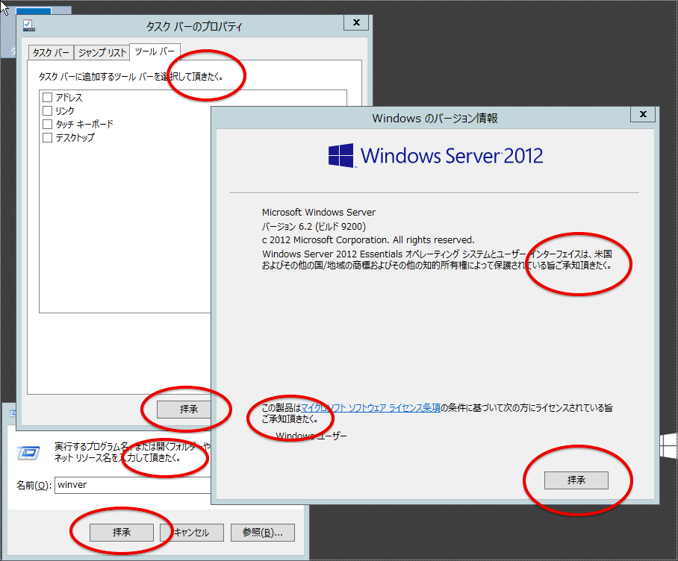This screenshot has height=561, width=678.
Task: Confirm Run dialog with 拝承 button
Action: 122,533
